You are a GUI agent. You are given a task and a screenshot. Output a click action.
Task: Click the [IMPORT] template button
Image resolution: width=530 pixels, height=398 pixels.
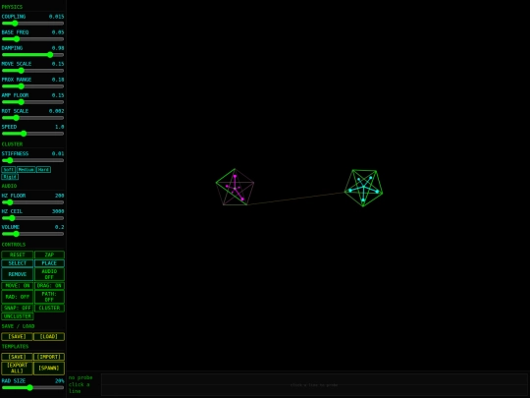49,357
